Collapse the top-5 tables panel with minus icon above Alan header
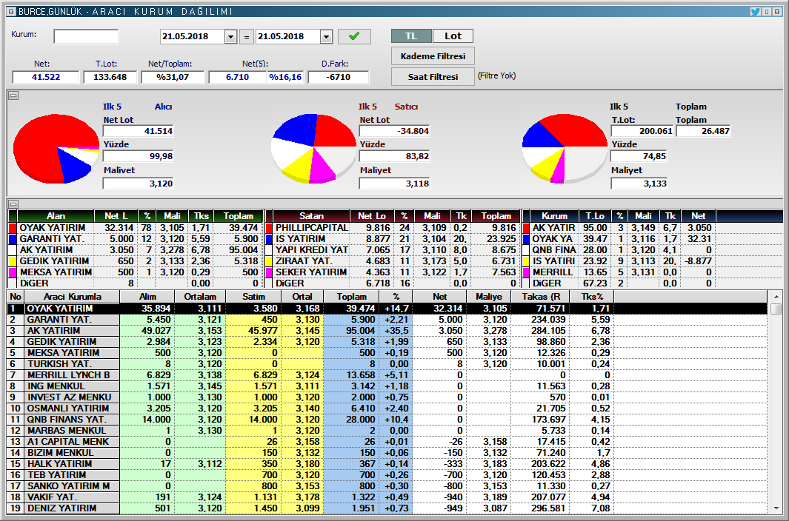The image size is (789, 521). 13,204
